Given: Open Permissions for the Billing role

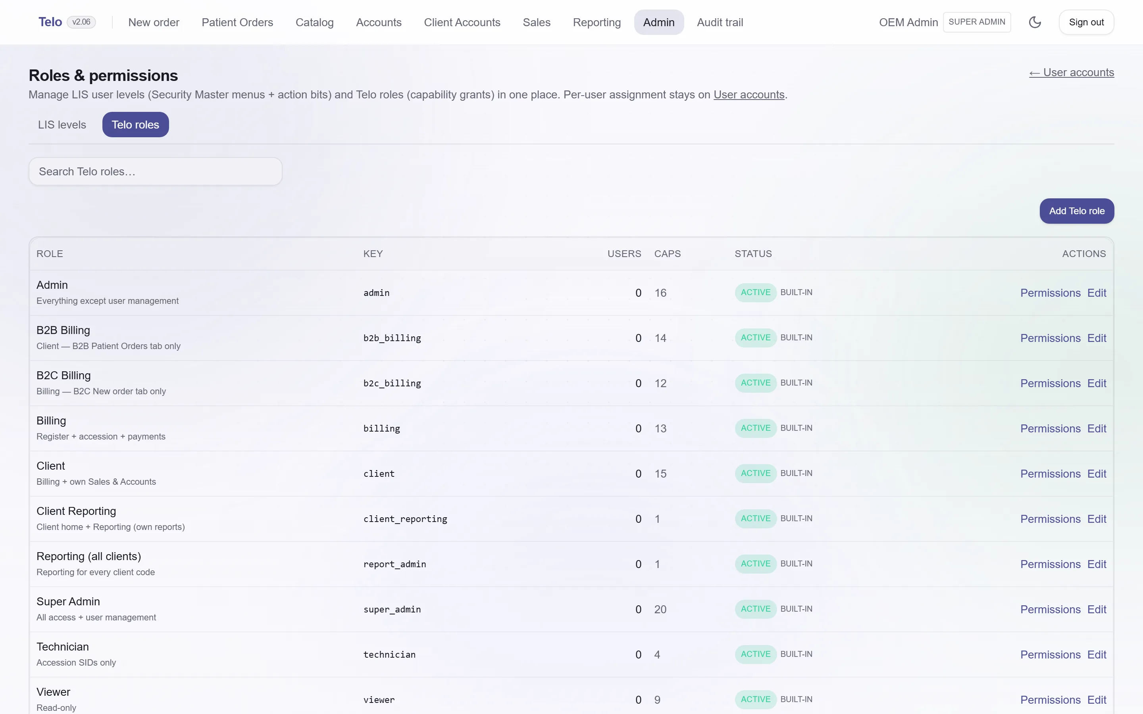Looking at the screenshot, I should point(1050,428).
